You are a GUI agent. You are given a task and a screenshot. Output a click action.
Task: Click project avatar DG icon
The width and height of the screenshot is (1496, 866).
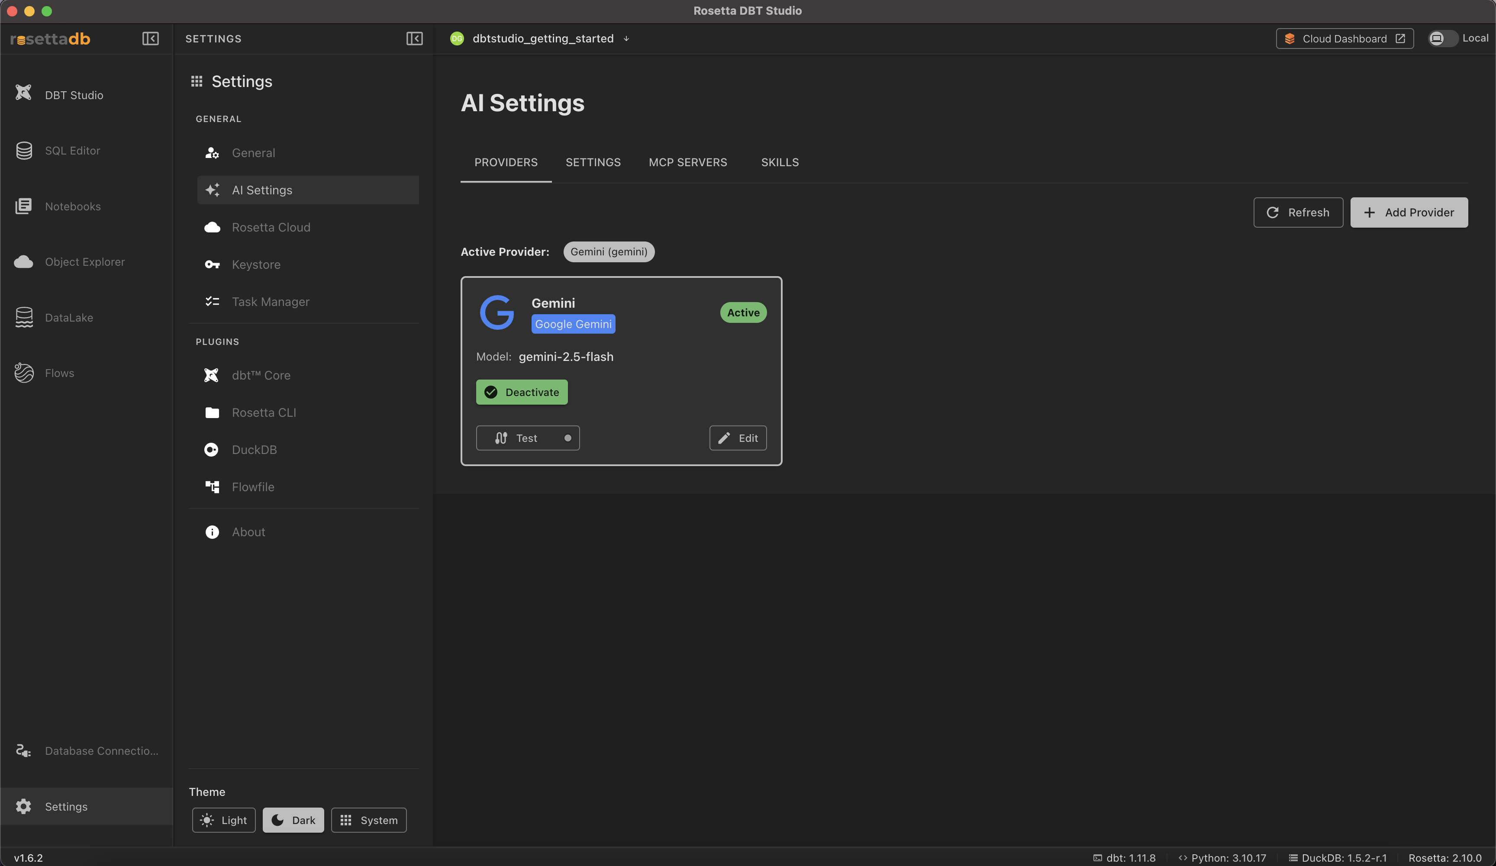[x=457, y=39]
